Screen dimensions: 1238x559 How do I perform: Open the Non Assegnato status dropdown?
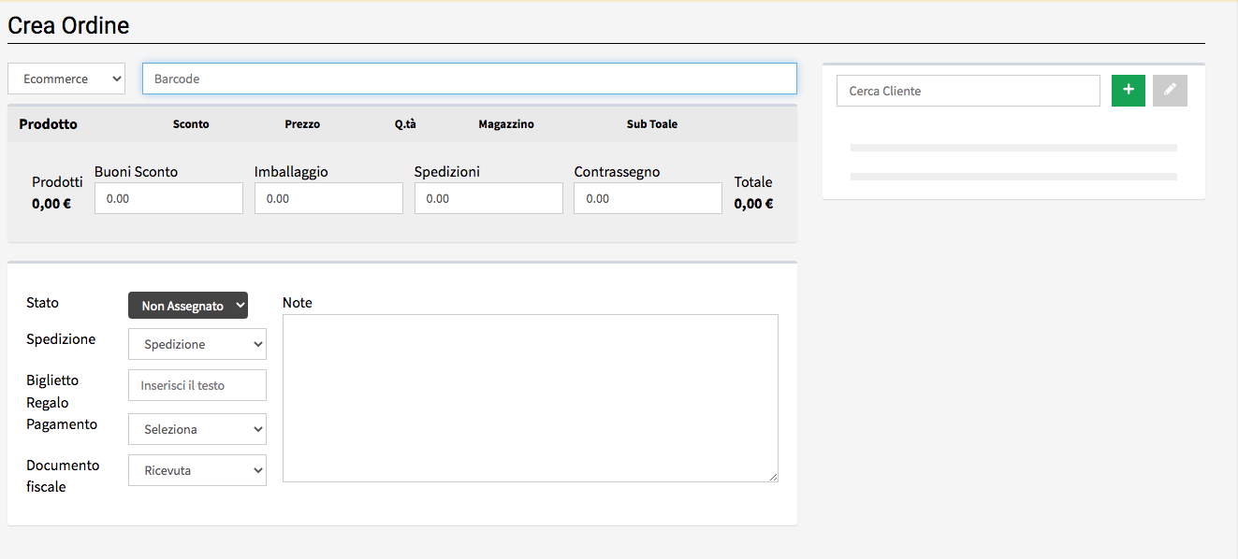tap(188, 306)
